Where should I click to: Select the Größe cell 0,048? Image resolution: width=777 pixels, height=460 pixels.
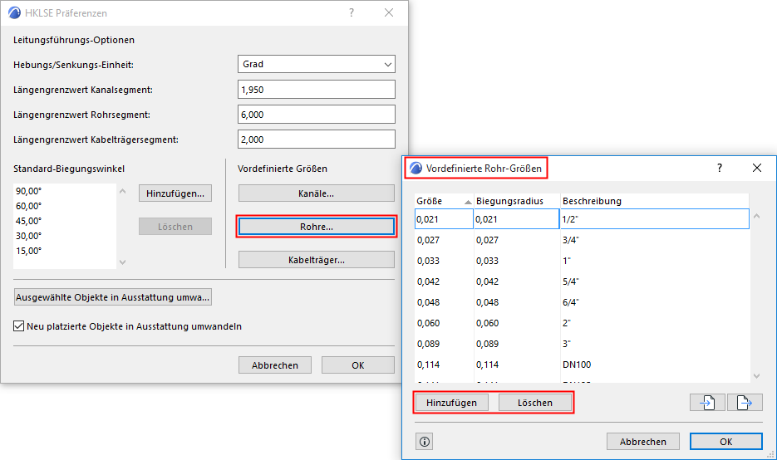pos(444,302)
